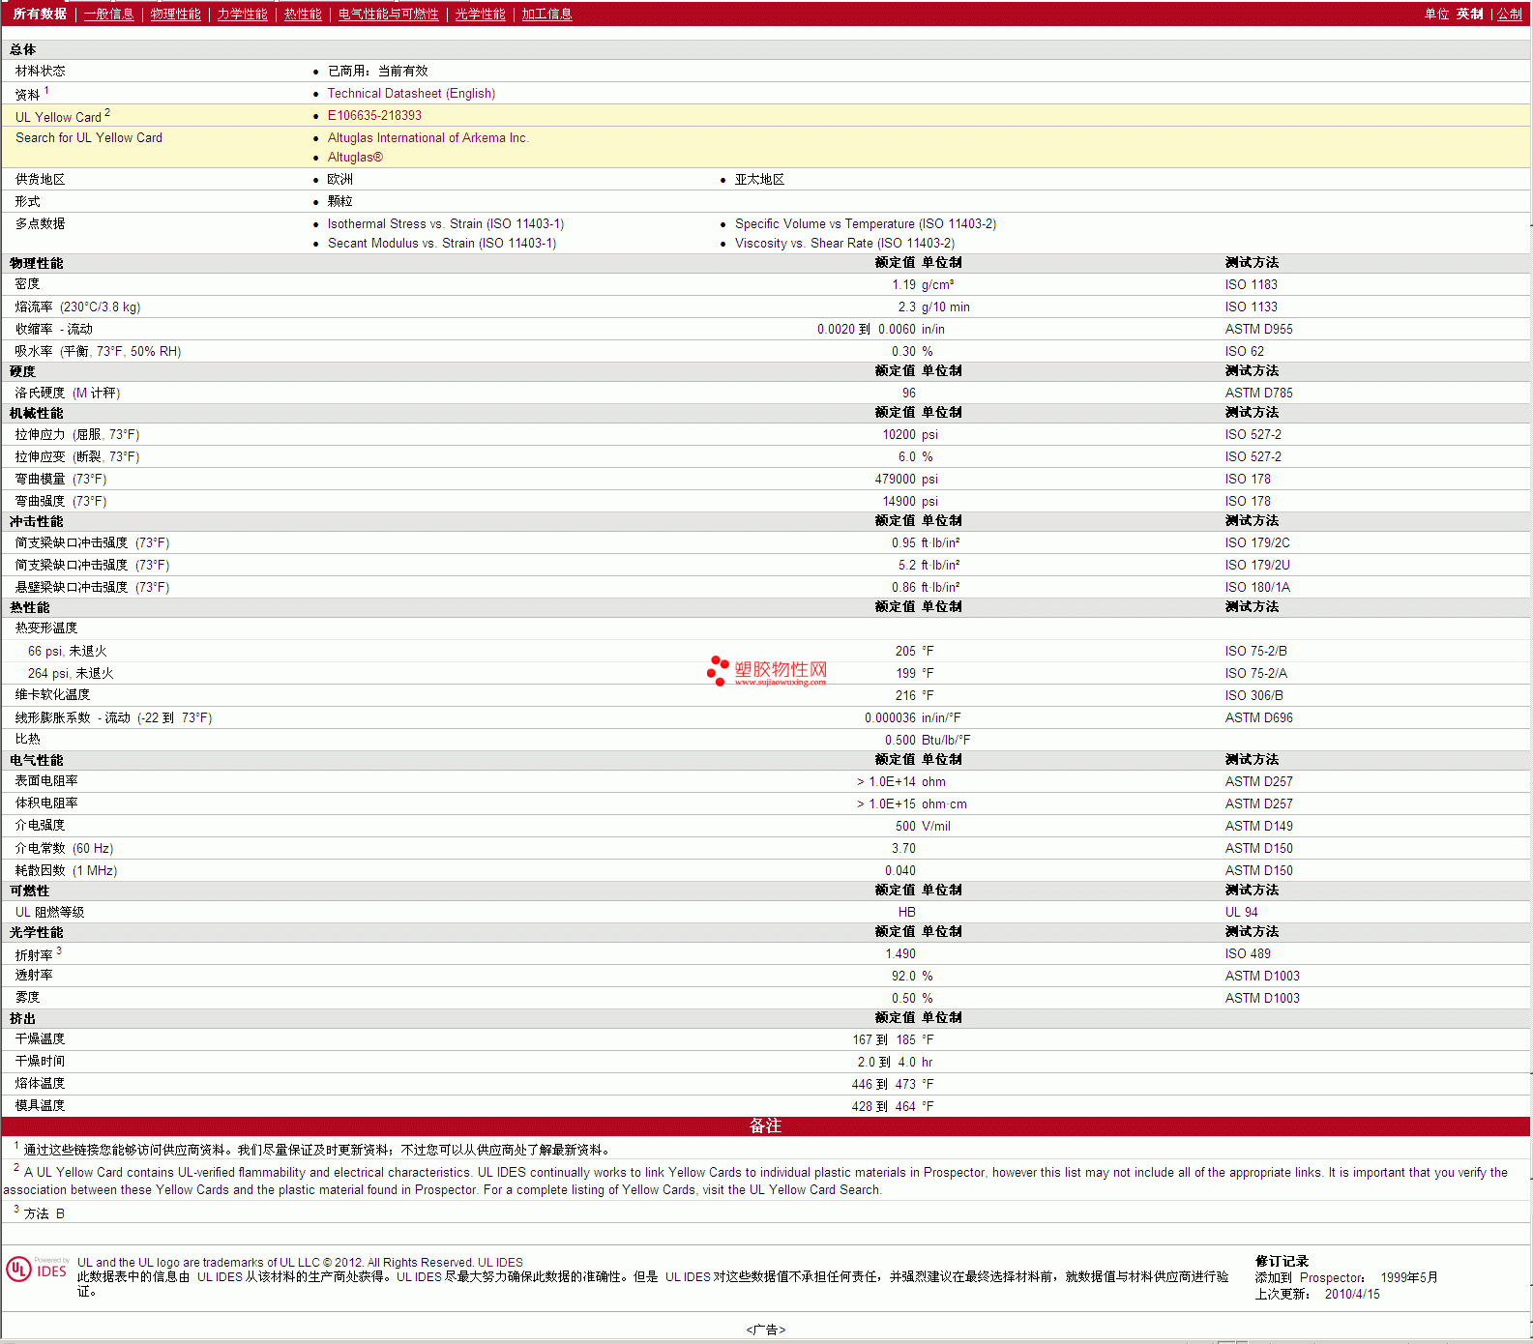Click Specific Volume vs Temperature entry

(866, 223)
